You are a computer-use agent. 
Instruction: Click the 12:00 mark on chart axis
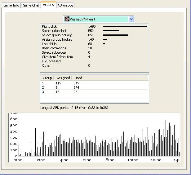(x=156, y=160)
